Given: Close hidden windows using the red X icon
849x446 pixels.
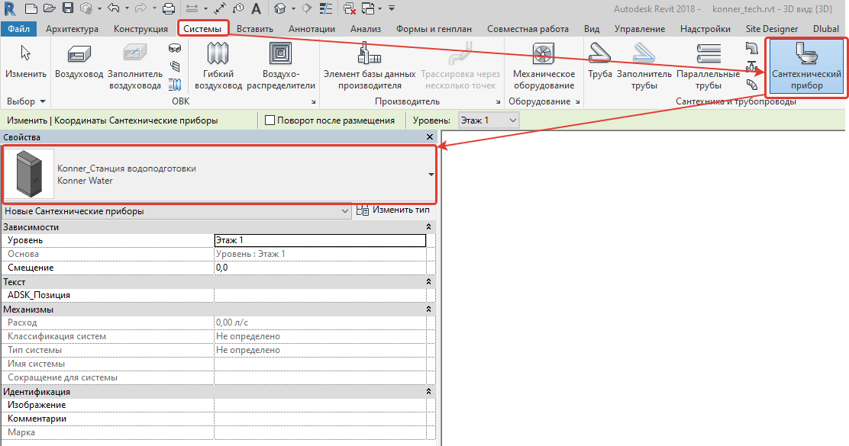Looking at the screenshot, I should (x=349, y=8).
